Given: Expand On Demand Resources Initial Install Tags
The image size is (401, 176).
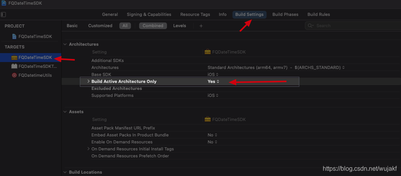Looking at the screenshot, I should click(88, 149).
